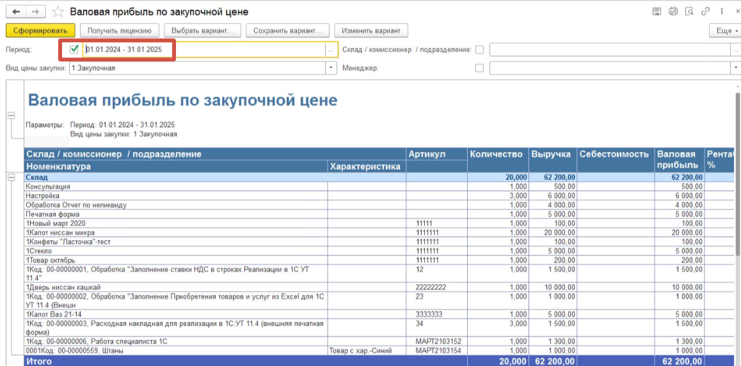Open the three-dot vertical options menu

click(722, 11)
